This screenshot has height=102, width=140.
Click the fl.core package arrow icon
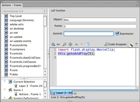point(6,70)
